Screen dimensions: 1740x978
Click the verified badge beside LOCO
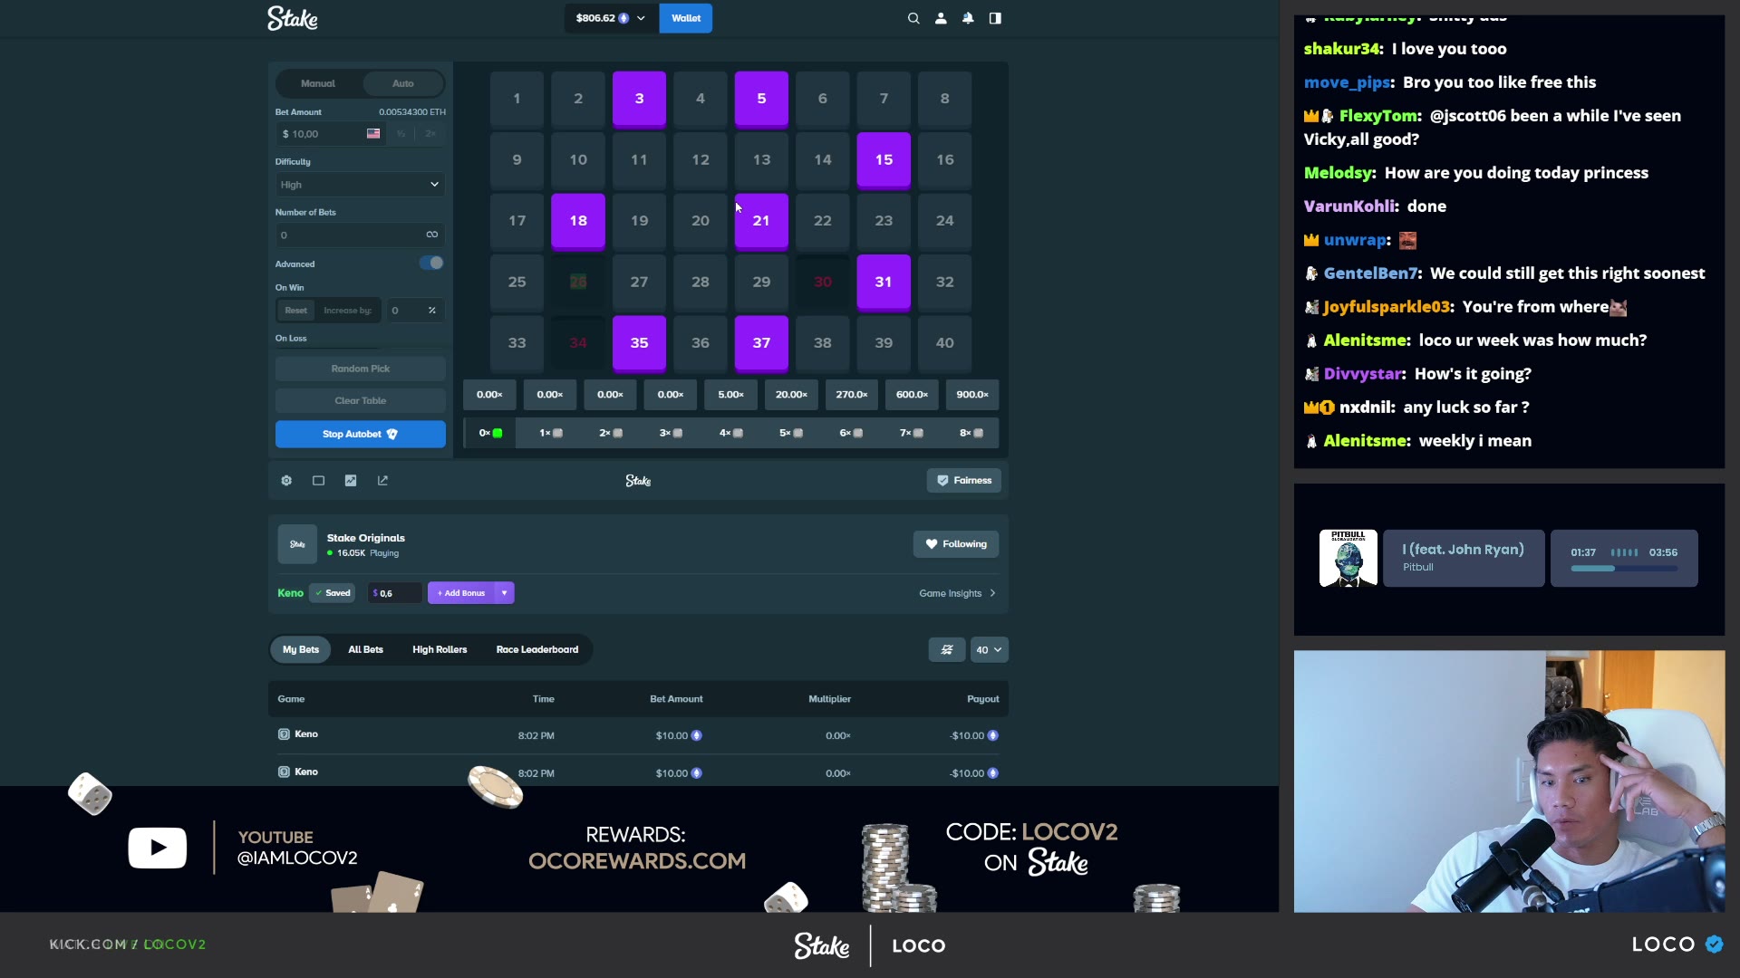(x=1714, y=944)
